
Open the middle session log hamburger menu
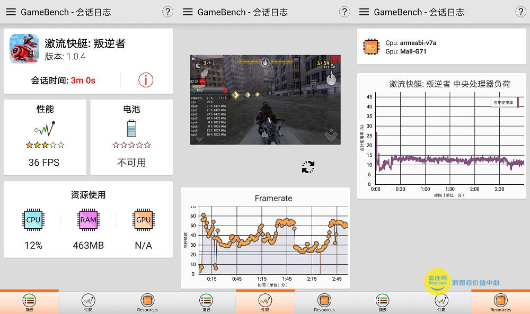pos(187,11)
